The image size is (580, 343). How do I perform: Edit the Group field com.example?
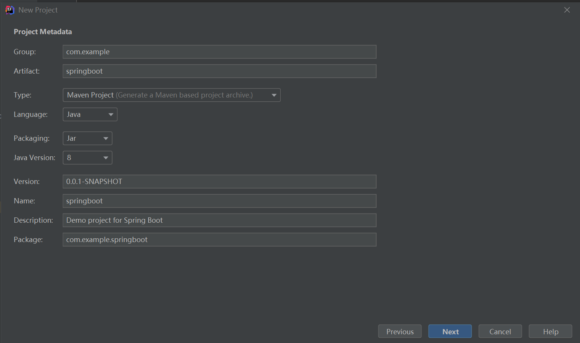pos(219,52)
